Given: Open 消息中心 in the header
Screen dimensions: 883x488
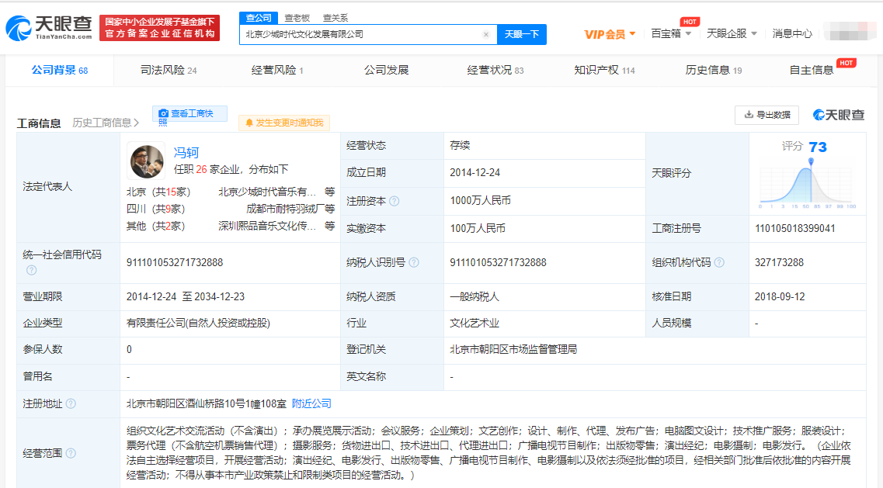Looking at the screenshot, I should (x=792, y=34).
